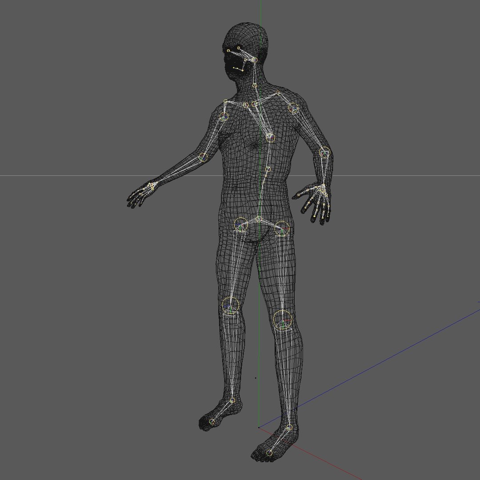This screenshot has height=480, width=480.
Task: Select the mid-spine joint above the abdomen
Action: click(267, 169)
